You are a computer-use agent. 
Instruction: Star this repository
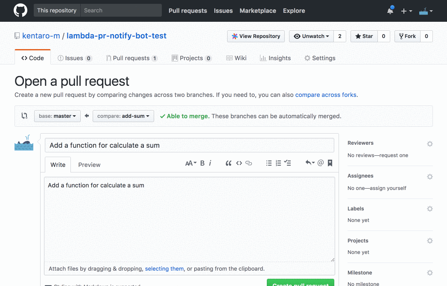(364, 36)
